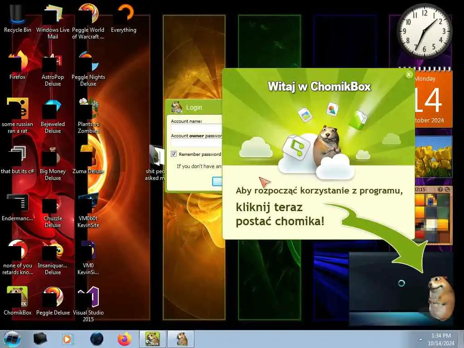
Task: Open the Recycle Bin desktop icon
Action: click(x=17, y=18)
